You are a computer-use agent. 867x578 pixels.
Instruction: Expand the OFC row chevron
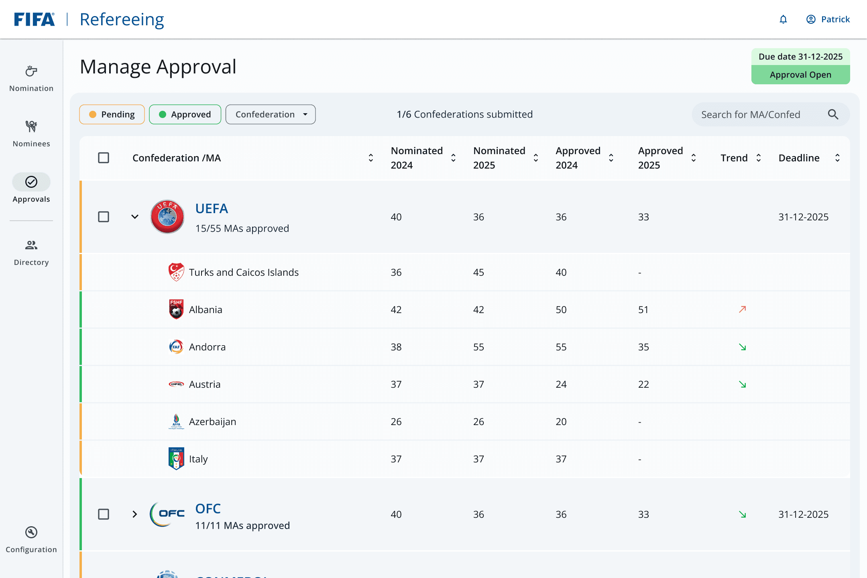coord(135,514)
